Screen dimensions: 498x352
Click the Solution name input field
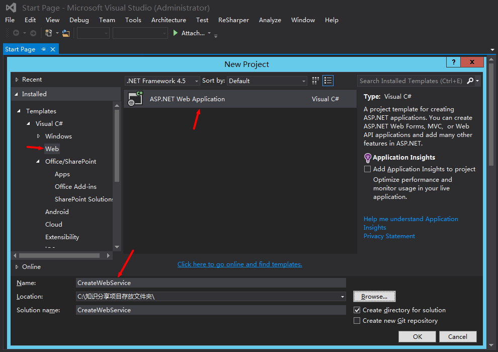(x=211, y=310)
